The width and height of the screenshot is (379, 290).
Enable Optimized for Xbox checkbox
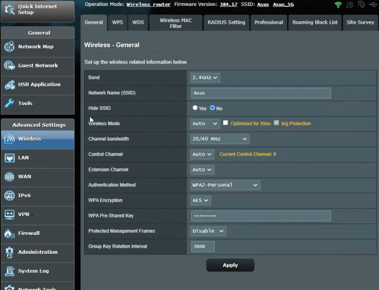(226, 123)
